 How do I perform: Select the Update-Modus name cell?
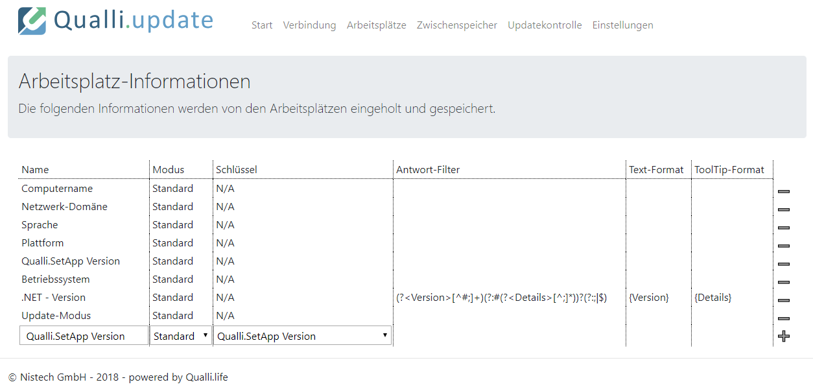coord(56,316)
